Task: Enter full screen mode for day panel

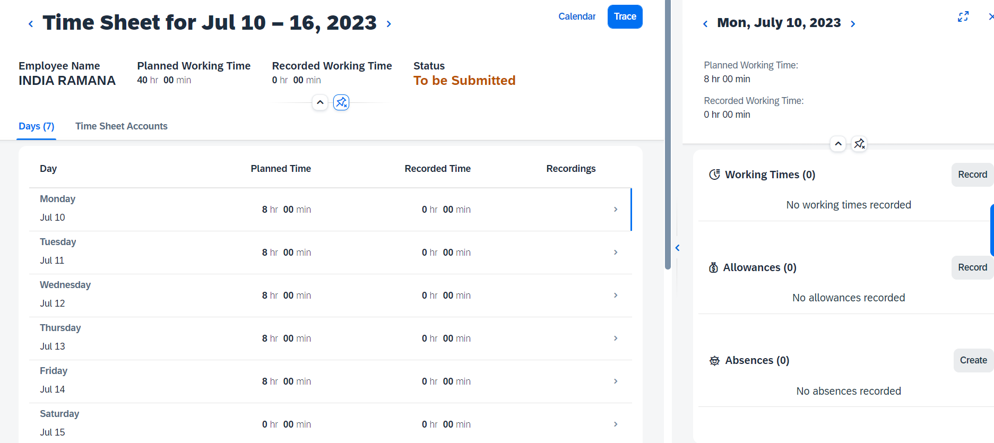Action: (x=963, y=16)
